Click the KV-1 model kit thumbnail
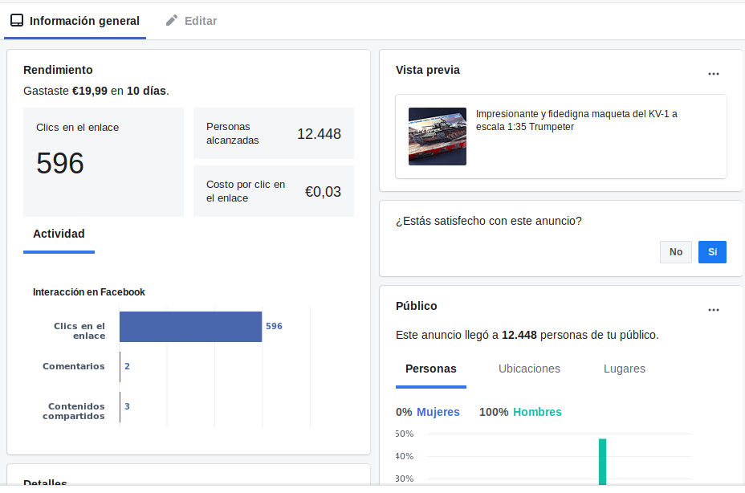This screenshot has width=745, height=493. pos(437,136)
